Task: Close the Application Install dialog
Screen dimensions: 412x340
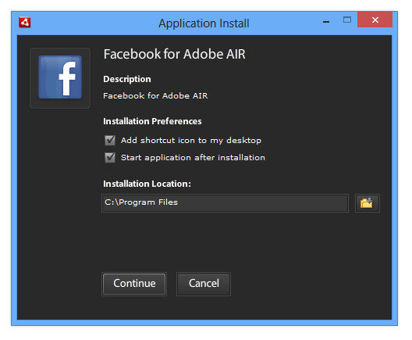Action: coord(375,20)
